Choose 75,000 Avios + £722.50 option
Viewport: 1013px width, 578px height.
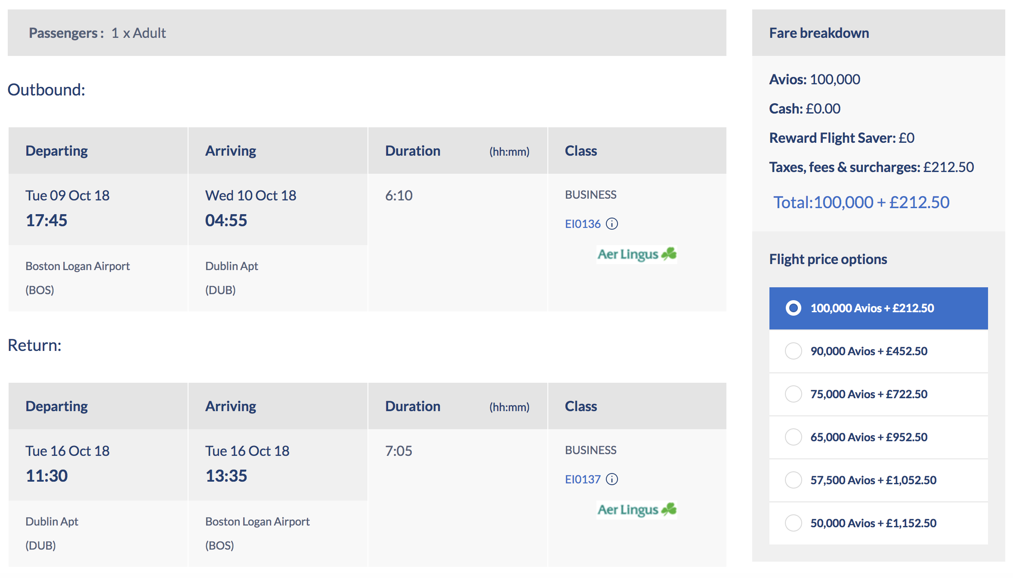coord(878,394)
